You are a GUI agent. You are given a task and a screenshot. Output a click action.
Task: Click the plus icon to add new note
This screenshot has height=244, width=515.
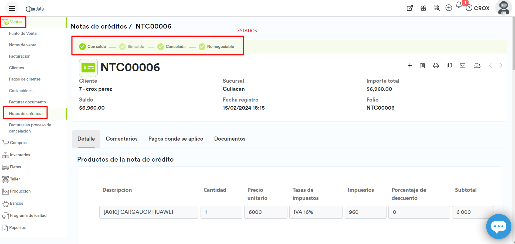click(x=410, y=65)
